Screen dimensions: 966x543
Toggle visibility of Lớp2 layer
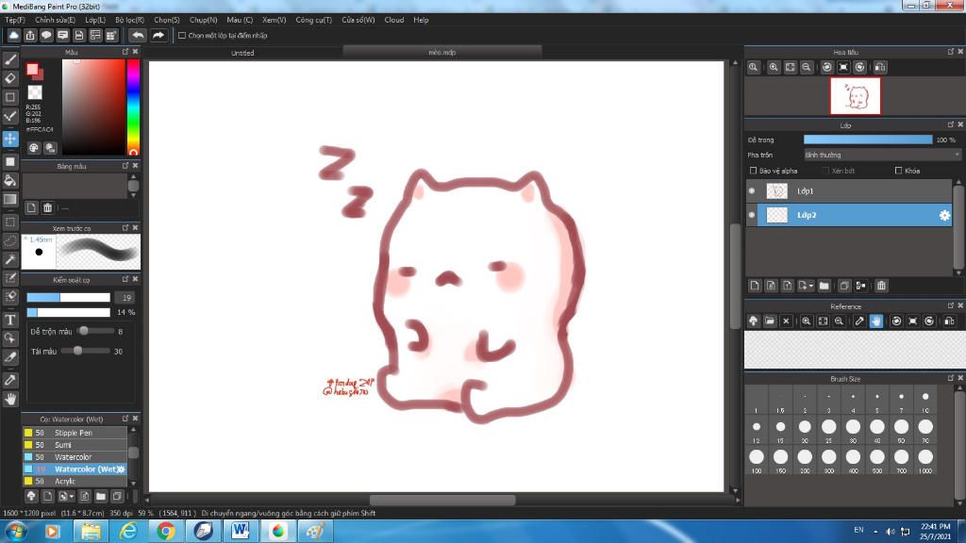point(752,215)
